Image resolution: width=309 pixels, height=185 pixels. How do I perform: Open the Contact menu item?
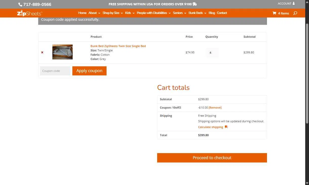coord(222,13)
